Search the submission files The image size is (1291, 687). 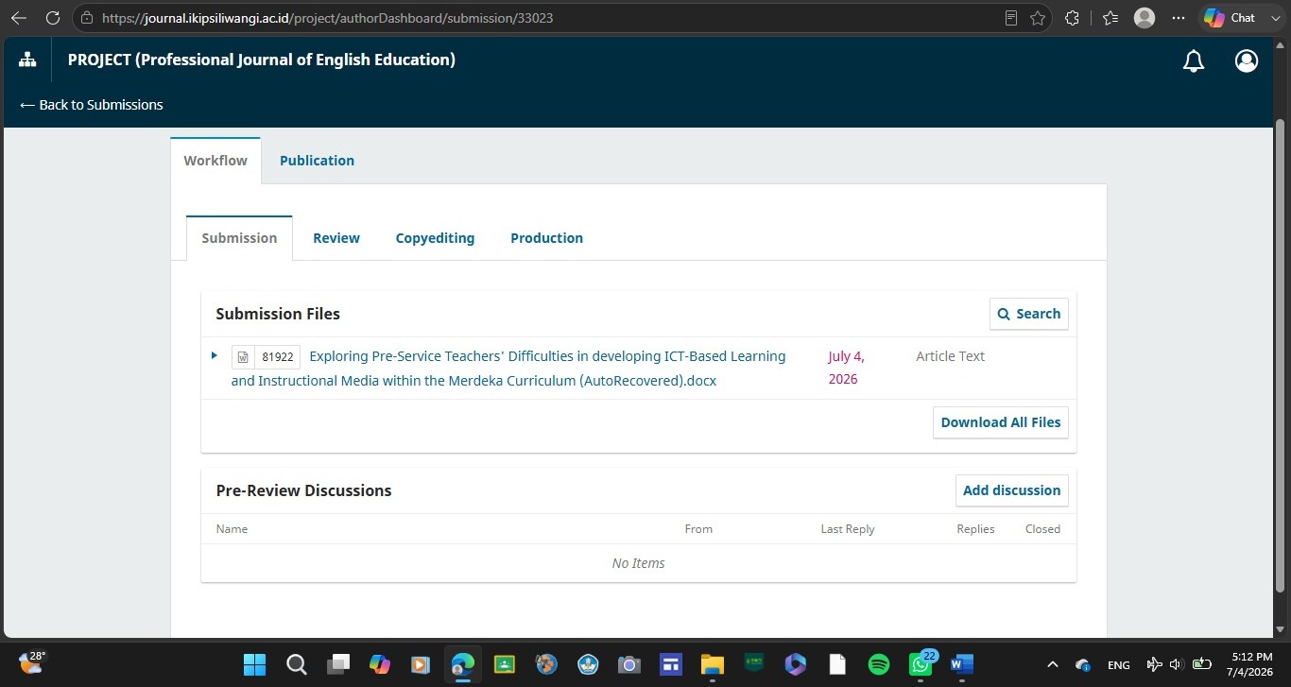[x=1029, y=314]
